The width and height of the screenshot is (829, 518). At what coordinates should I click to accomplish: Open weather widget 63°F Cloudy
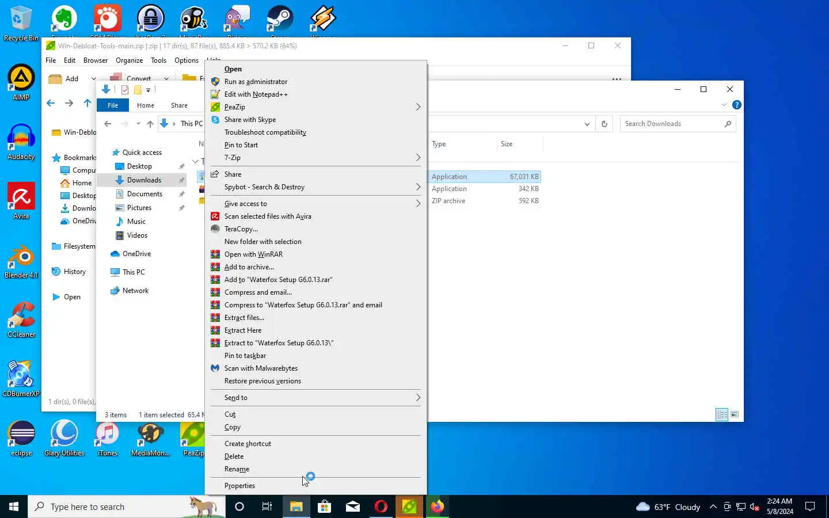(x=668, y=507)
